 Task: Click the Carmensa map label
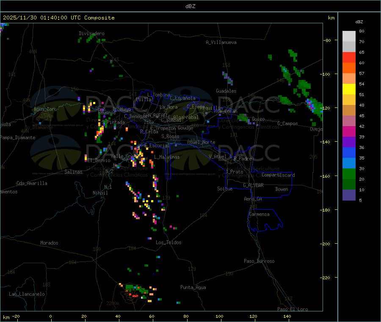(259, 214)
